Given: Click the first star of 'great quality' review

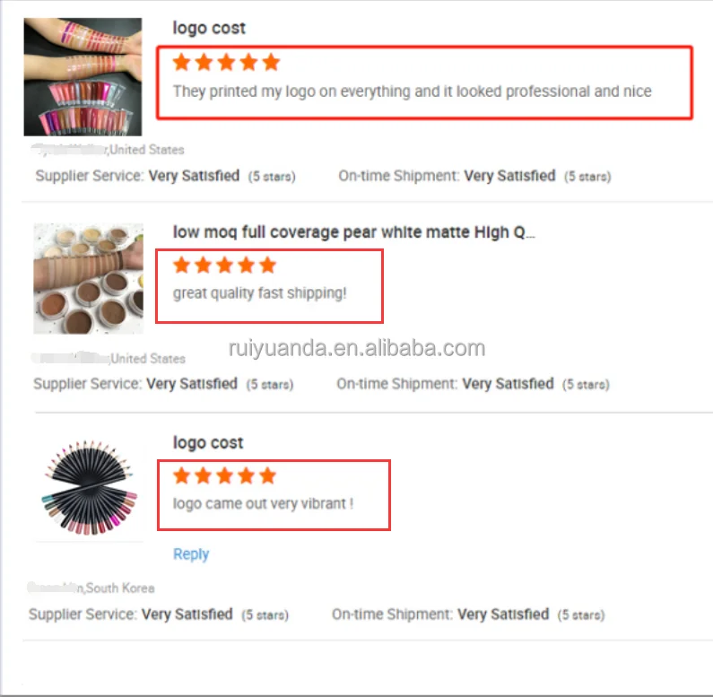Looking at the screenshot, I should (182, 265).
